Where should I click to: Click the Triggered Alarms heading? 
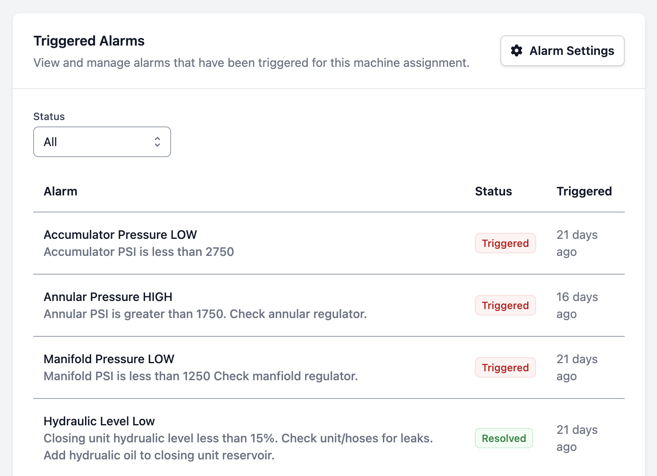coord(89,41)
